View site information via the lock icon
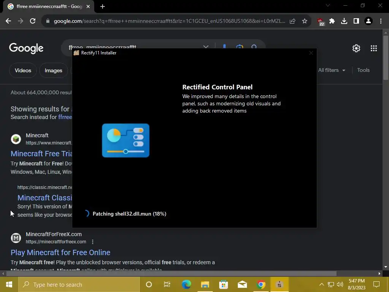Screen dimensions: 389x292 [48, 21]
